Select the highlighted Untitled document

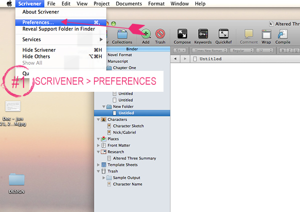pyautogui.click(x=132, y=113)
